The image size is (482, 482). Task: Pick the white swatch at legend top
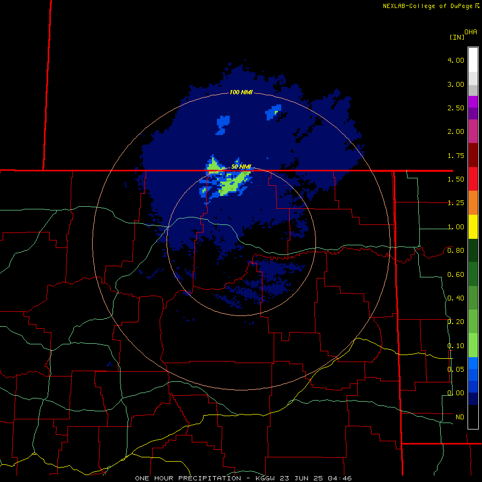(473, 59)
